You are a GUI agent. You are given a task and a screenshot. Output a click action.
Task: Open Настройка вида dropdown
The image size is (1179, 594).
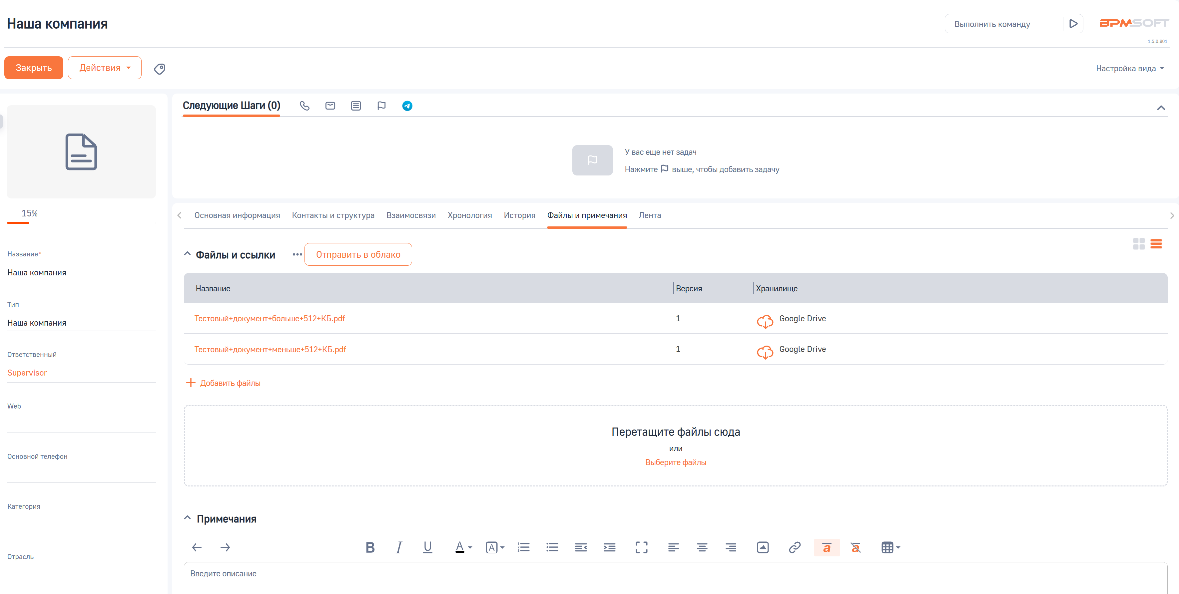point(1129,69)
